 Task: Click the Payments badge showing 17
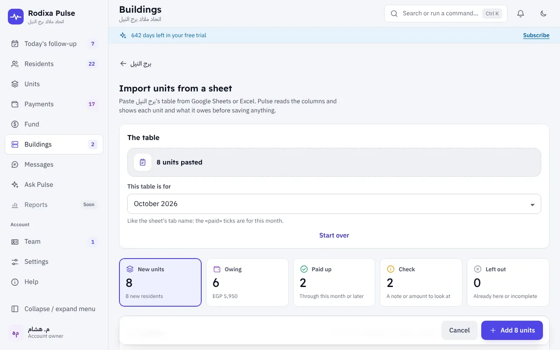tap(92, 104)
